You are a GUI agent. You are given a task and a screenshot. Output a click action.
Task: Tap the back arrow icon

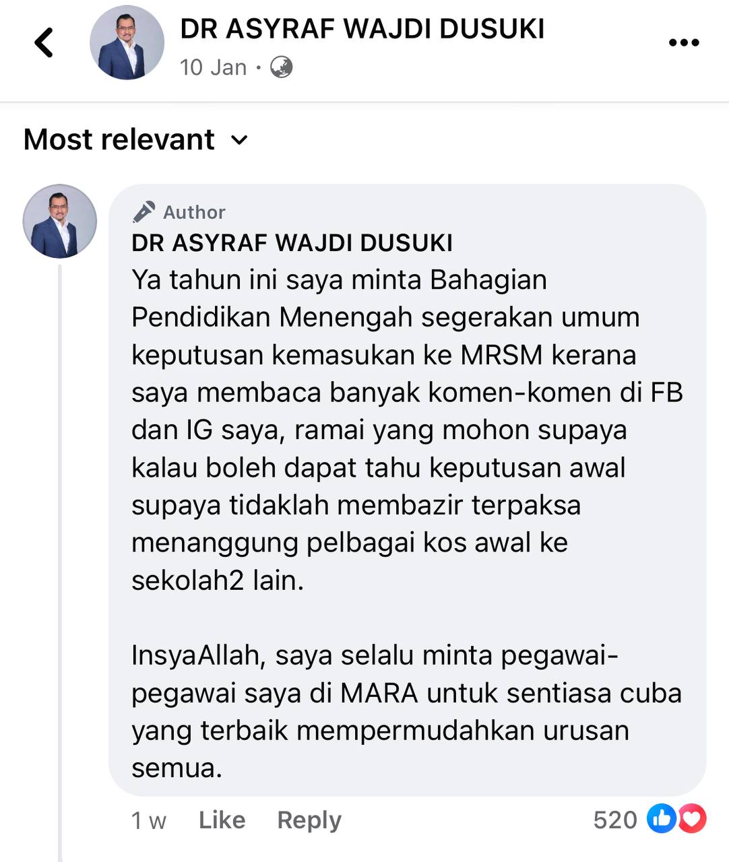click(x=44, y=42)
